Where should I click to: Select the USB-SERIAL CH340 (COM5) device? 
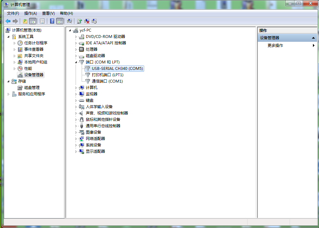click(117, 69)
